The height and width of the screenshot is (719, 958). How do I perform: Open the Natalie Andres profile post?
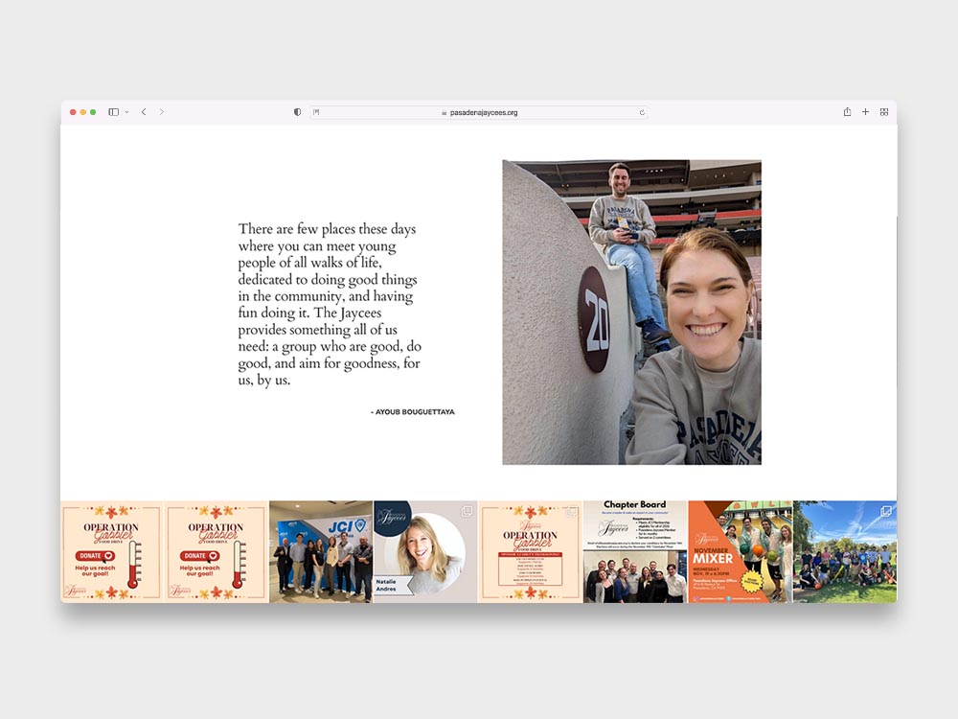[x=425, y=551]
